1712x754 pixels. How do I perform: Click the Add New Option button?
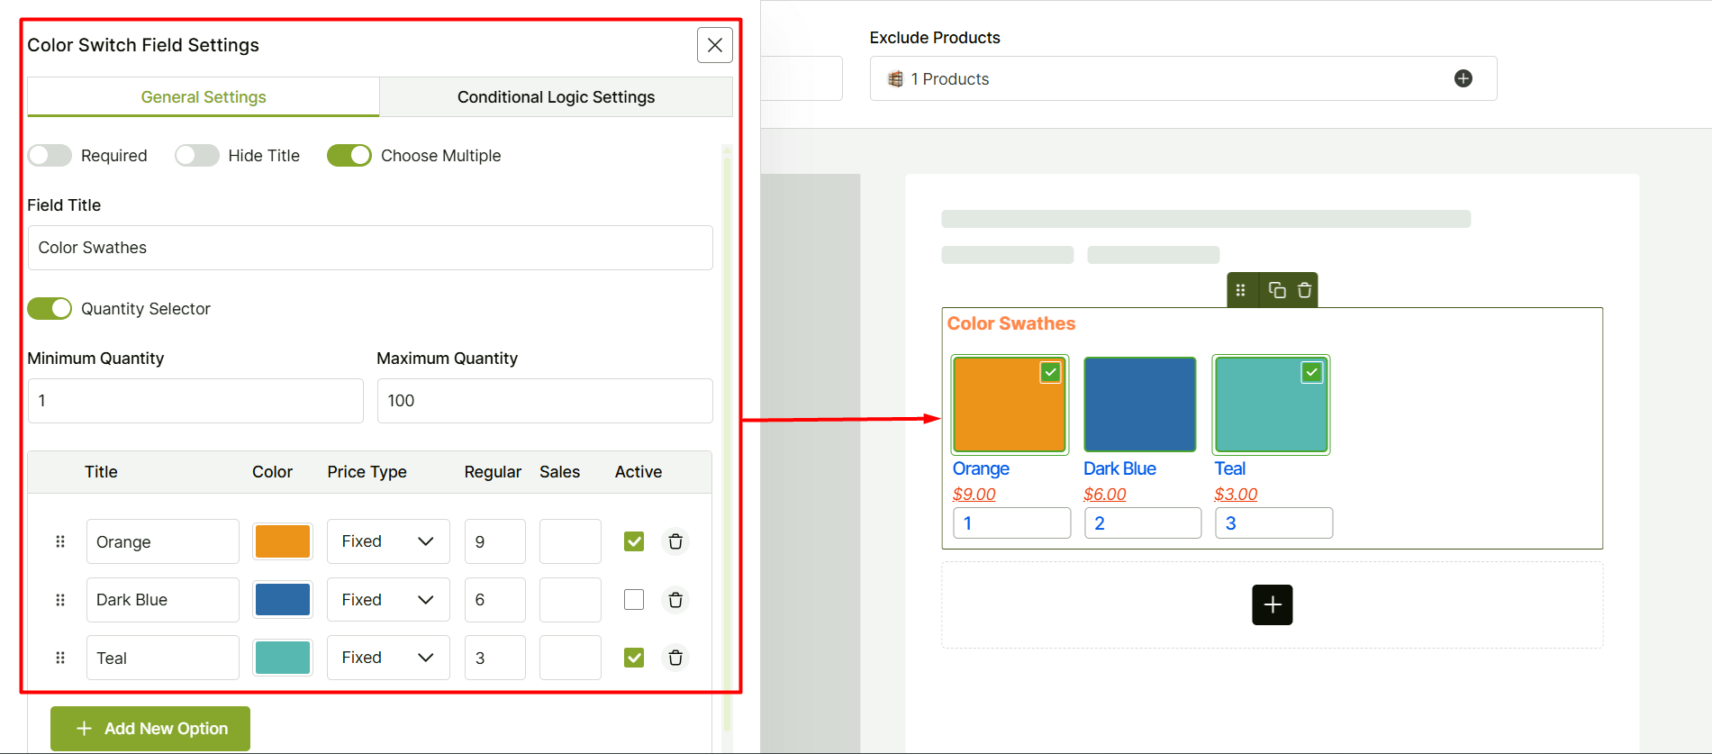pyautogui.click(x=150, y=728)
